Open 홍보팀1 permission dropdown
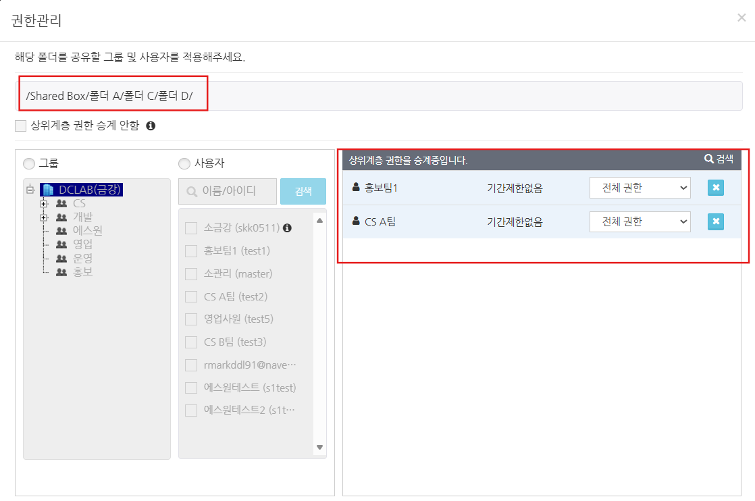 click(640, 188)
